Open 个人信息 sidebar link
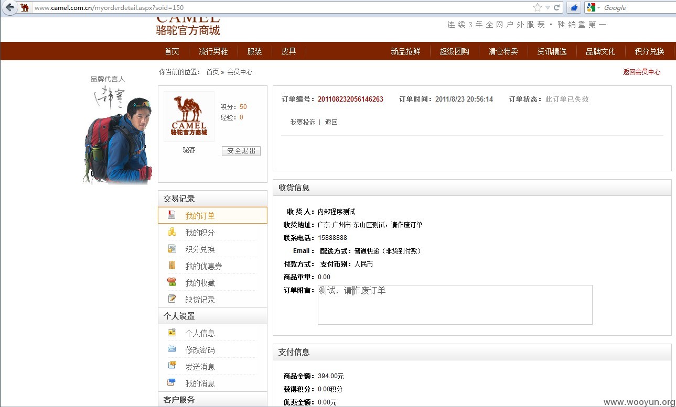 point(200,333)
